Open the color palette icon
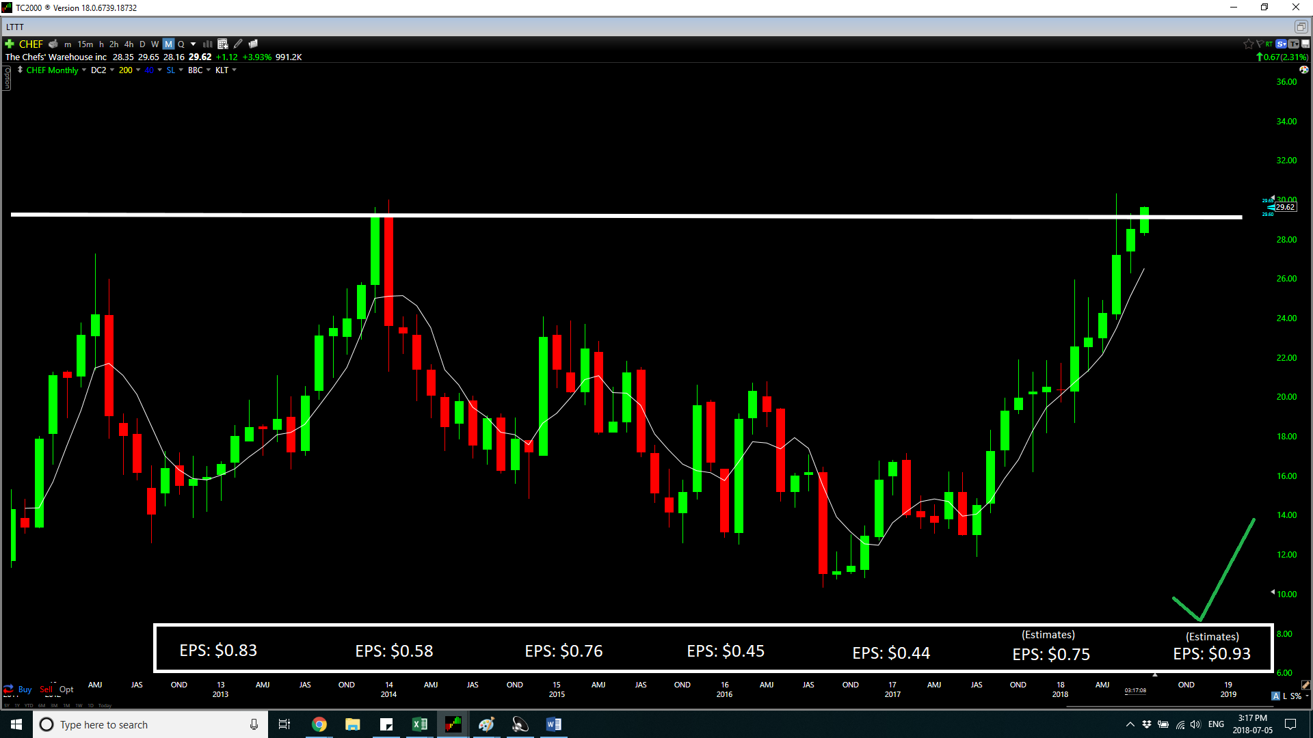Screen dimensions: 1313x738 click(x=1303, y=70)
